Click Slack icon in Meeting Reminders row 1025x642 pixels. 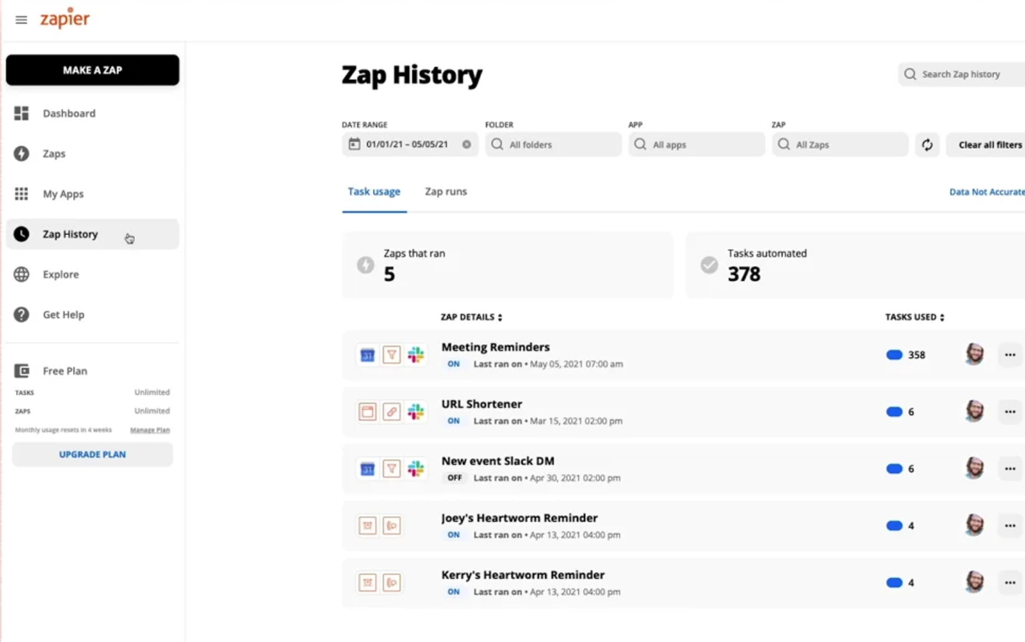[416, 355]
